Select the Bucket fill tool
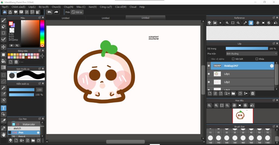Viewport: 279px width, 145px height. click(4, 61)
